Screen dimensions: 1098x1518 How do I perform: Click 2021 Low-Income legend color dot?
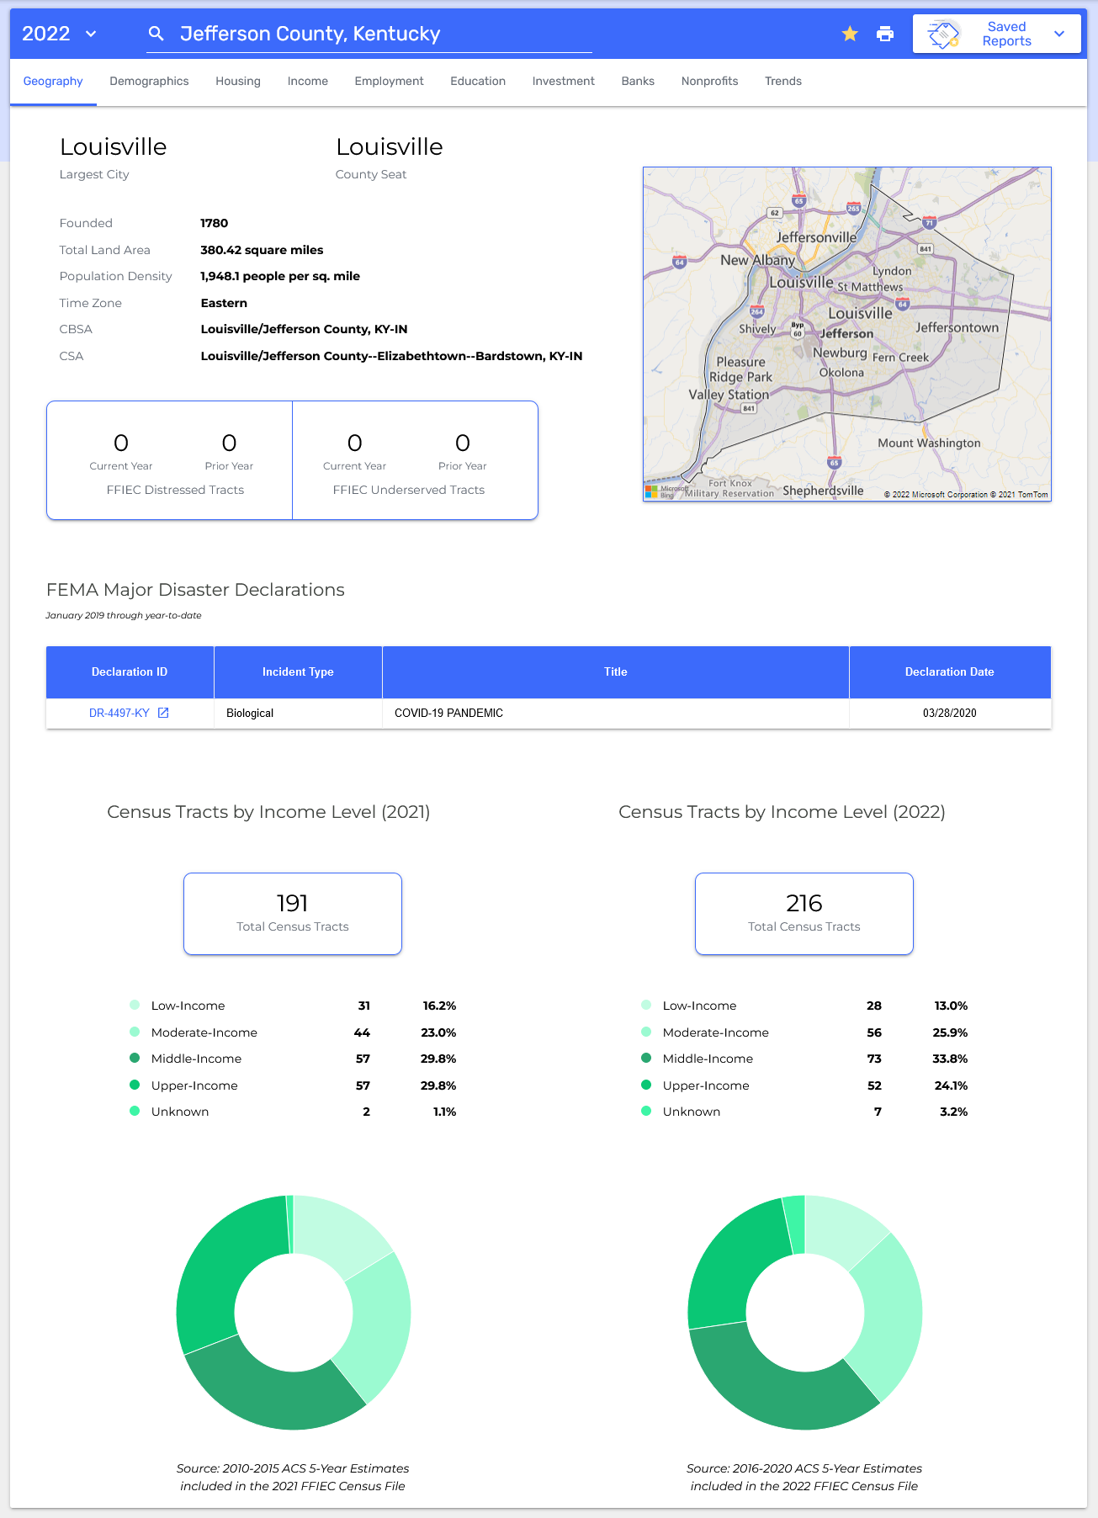pos(135,1005)
